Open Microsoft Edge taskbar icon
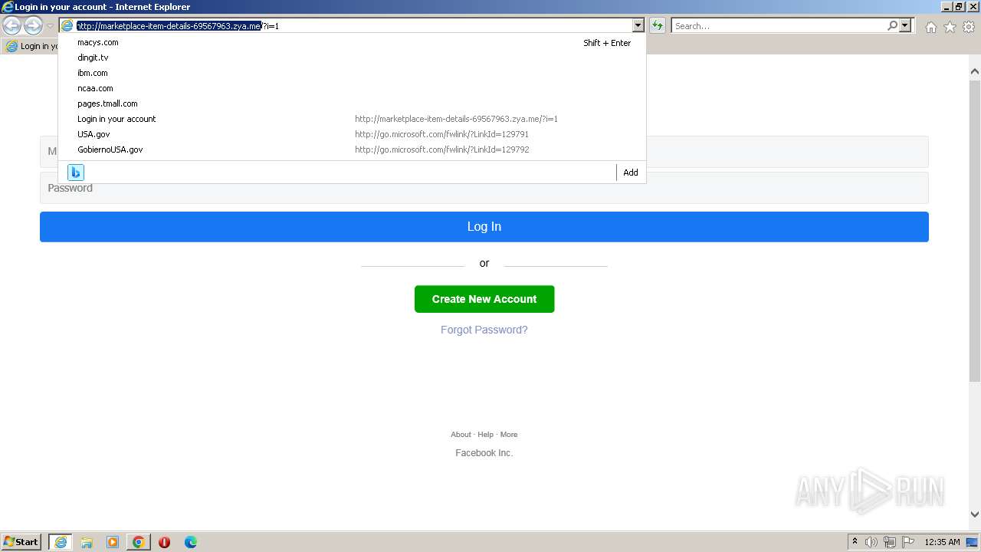This screenshot has height=552, width=981. 191,542
